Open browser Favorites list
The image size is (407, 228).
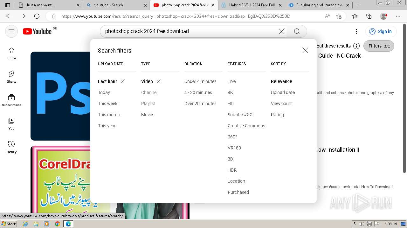tap(355, 16)
